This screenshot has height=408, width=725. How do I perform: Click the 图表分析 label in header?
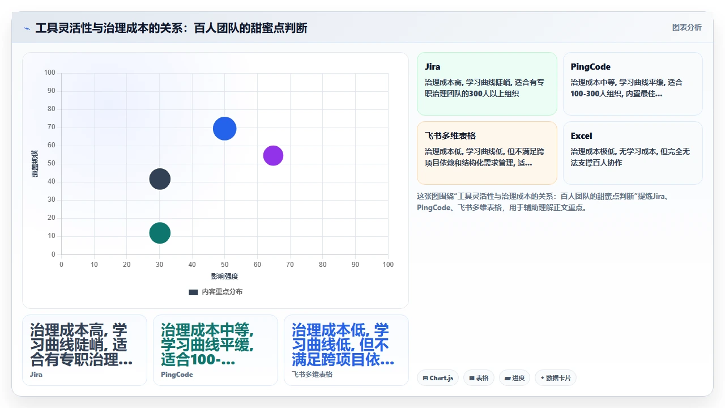click(x=686, y=27)
